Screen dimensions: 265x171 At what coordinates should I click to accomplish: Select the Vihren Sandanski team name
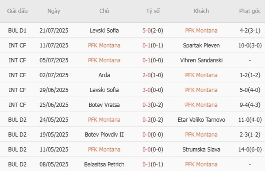coord(201,60)
